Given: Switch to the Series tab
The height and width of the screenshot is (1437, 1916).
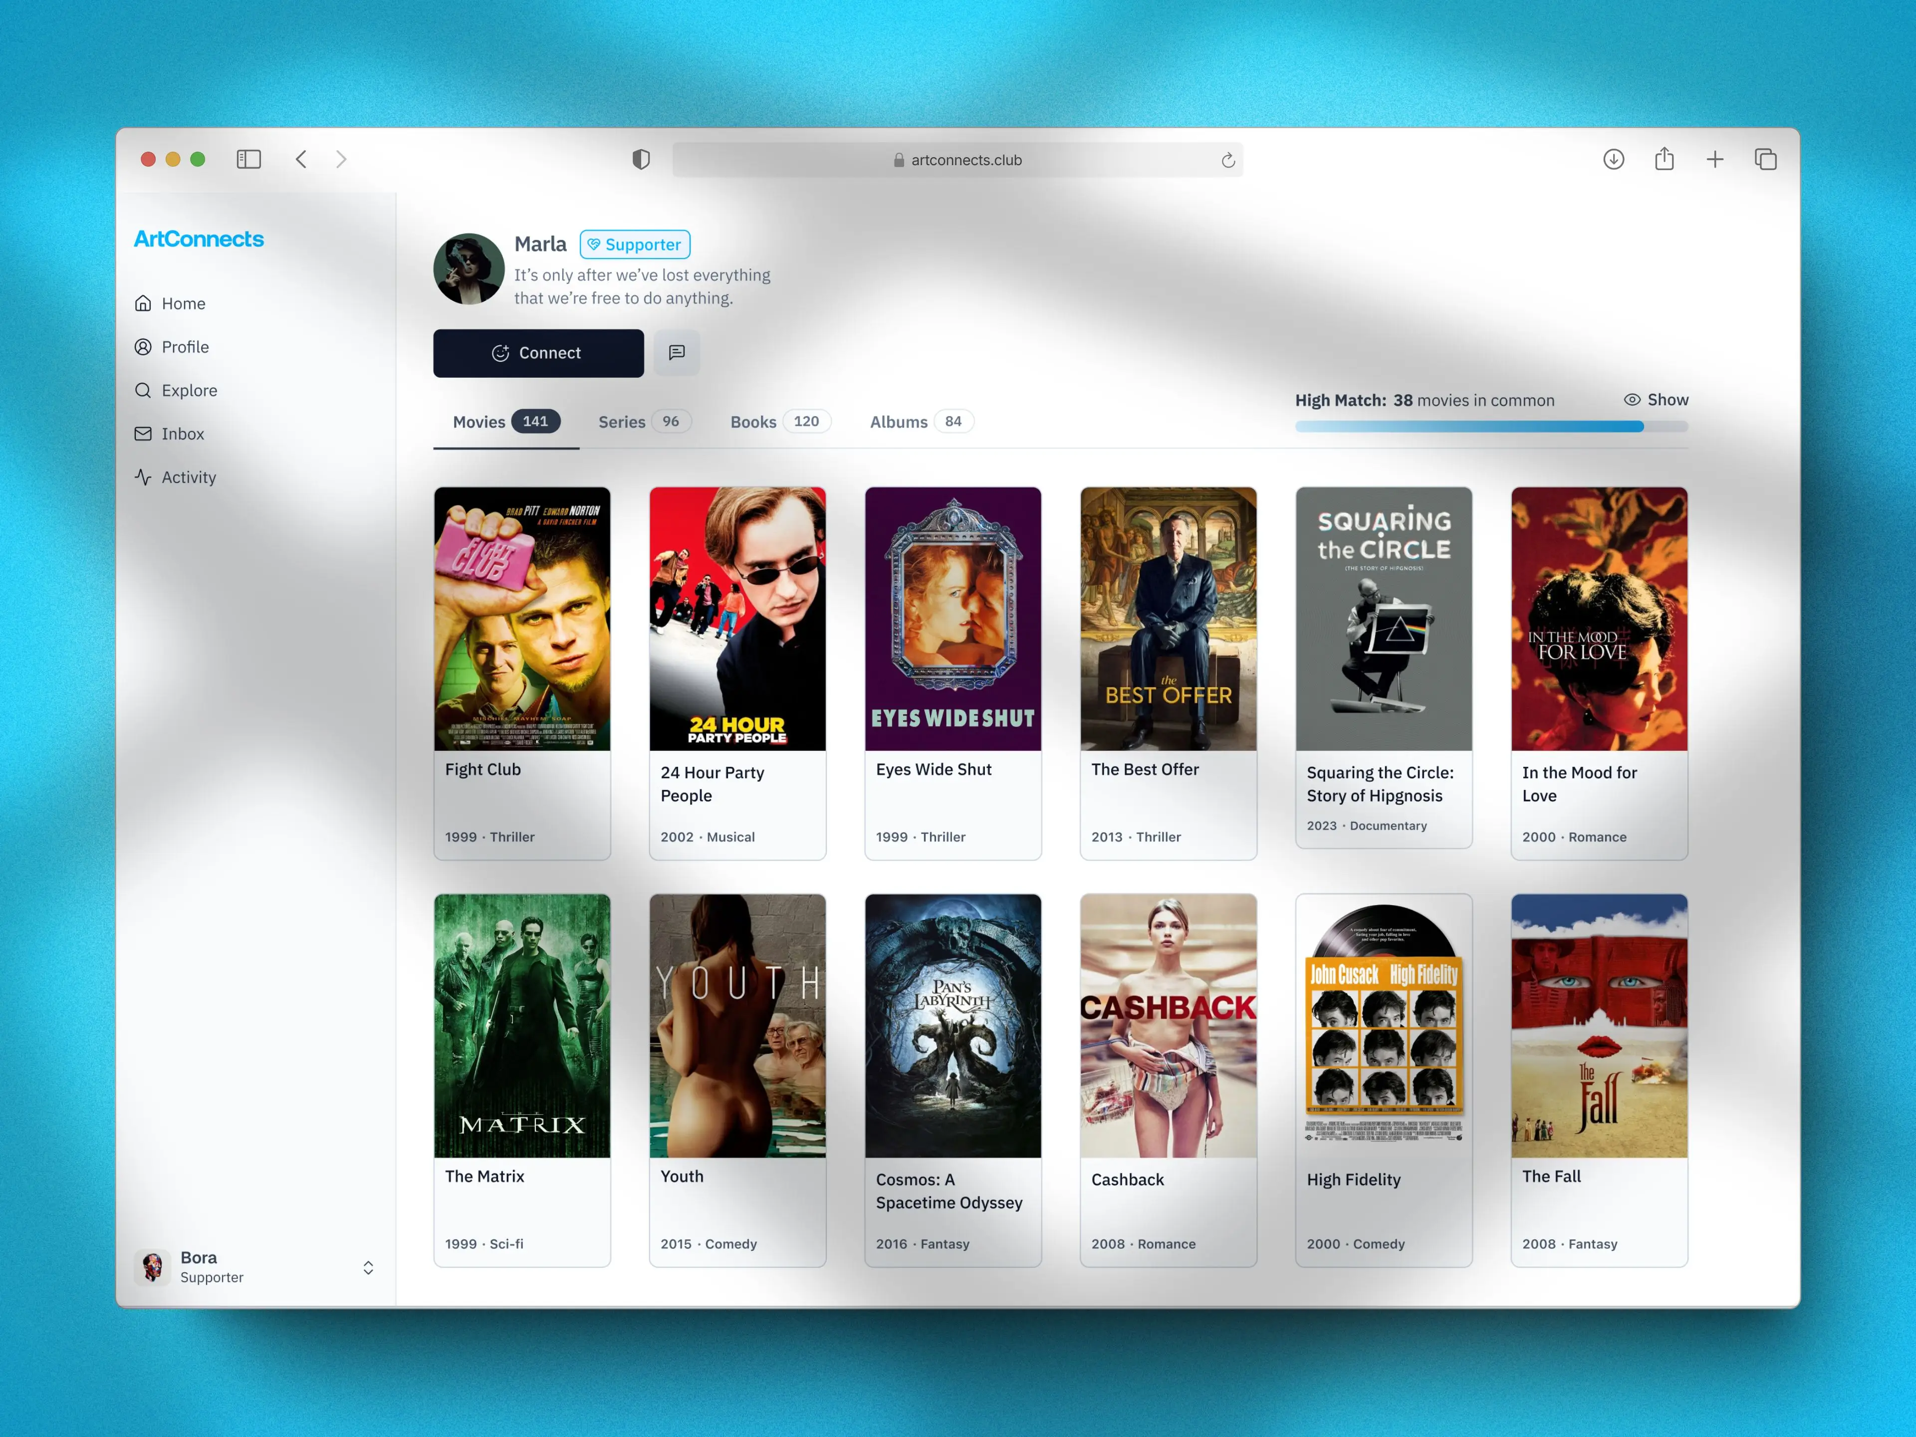Looking at the screenshot, I should pyautogui.click(x=641, y=422).
